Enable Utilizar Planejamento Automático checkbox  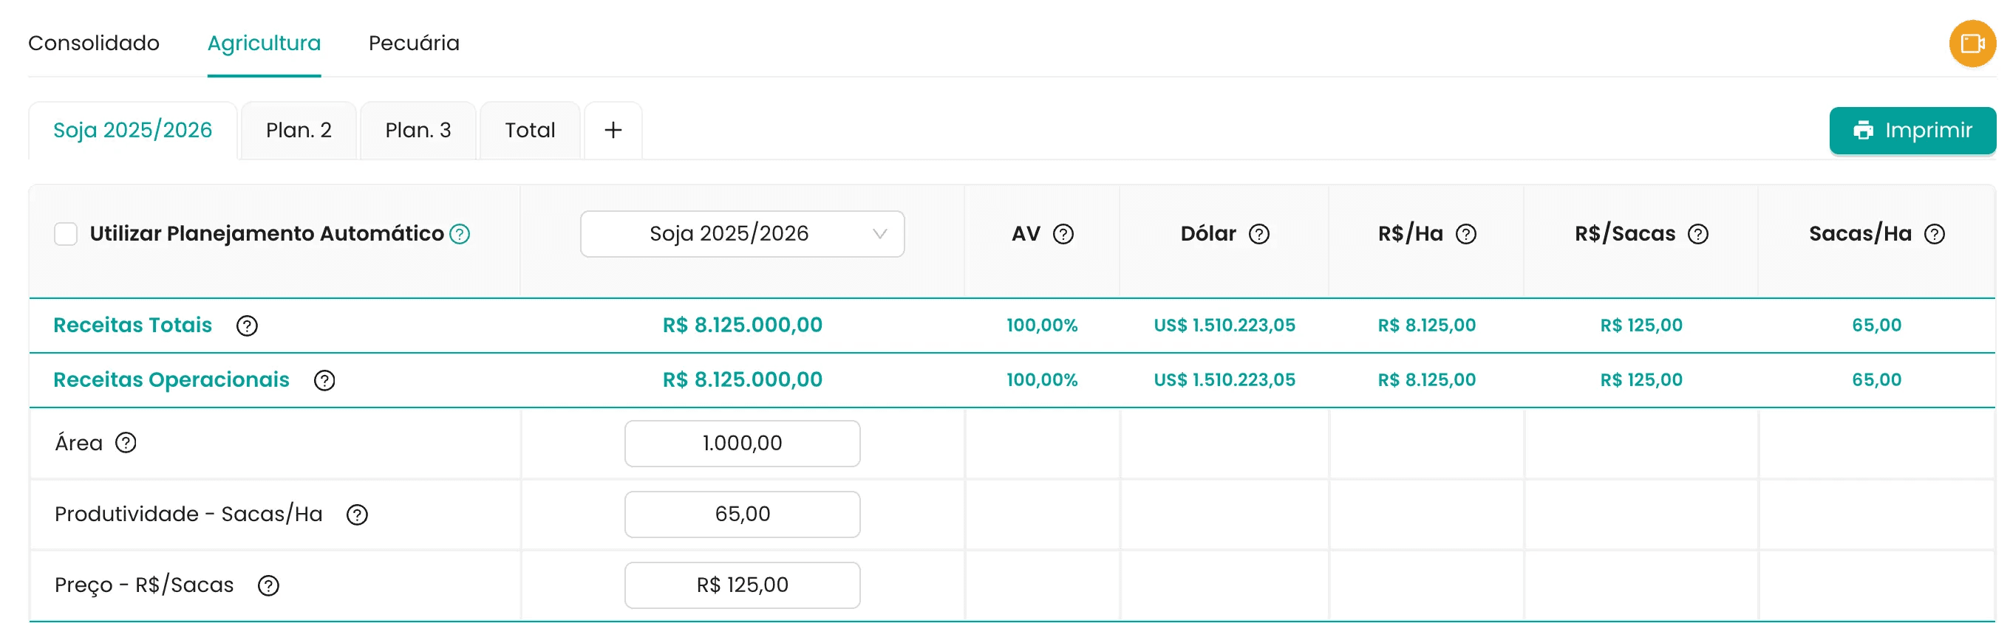(66, 234)
